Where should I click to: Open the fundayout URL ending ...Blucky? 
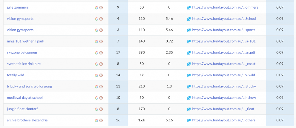[x=224, y=86]
